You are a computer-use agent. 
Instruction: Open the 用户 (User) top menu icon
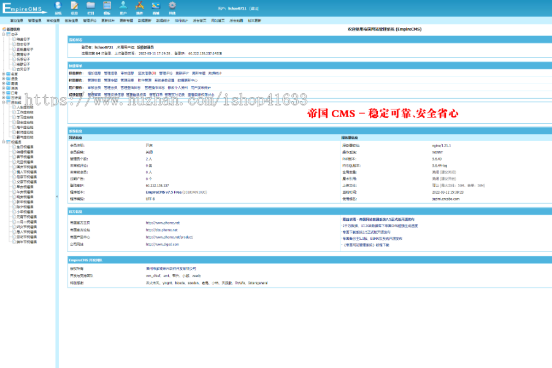tap(123, 8)
